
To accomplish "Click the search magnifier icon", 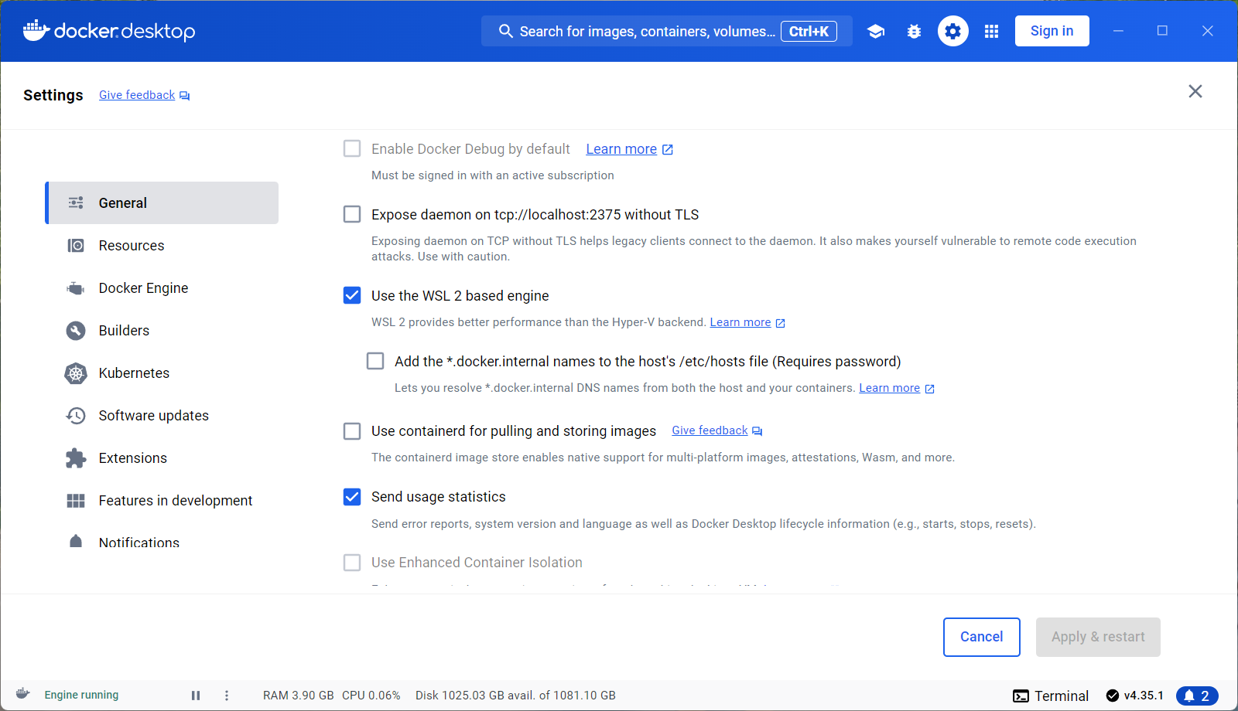I will pyautogui.click(x=505, y=31).
